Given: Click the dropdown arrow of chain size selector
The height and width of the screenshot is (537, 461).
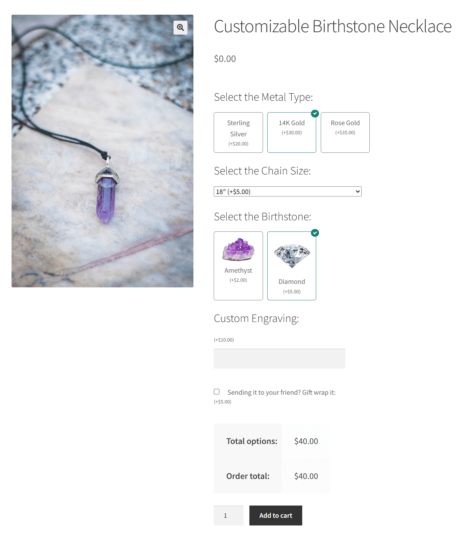Looking at the screenshot, I should click(x=357, y=192).
